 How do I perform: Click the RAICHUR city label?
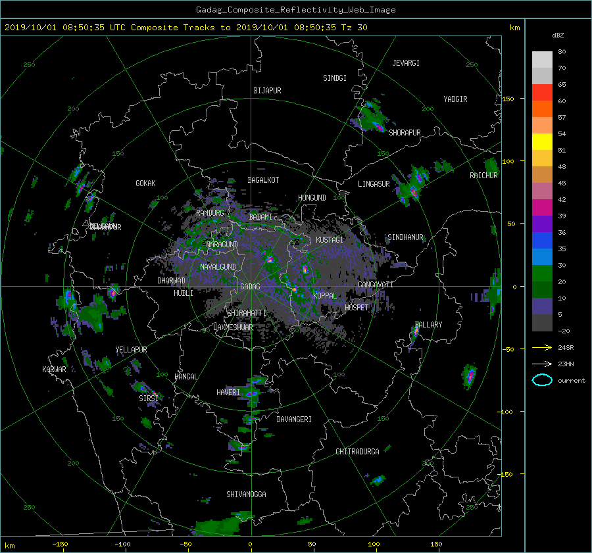(x=483, y=176)
